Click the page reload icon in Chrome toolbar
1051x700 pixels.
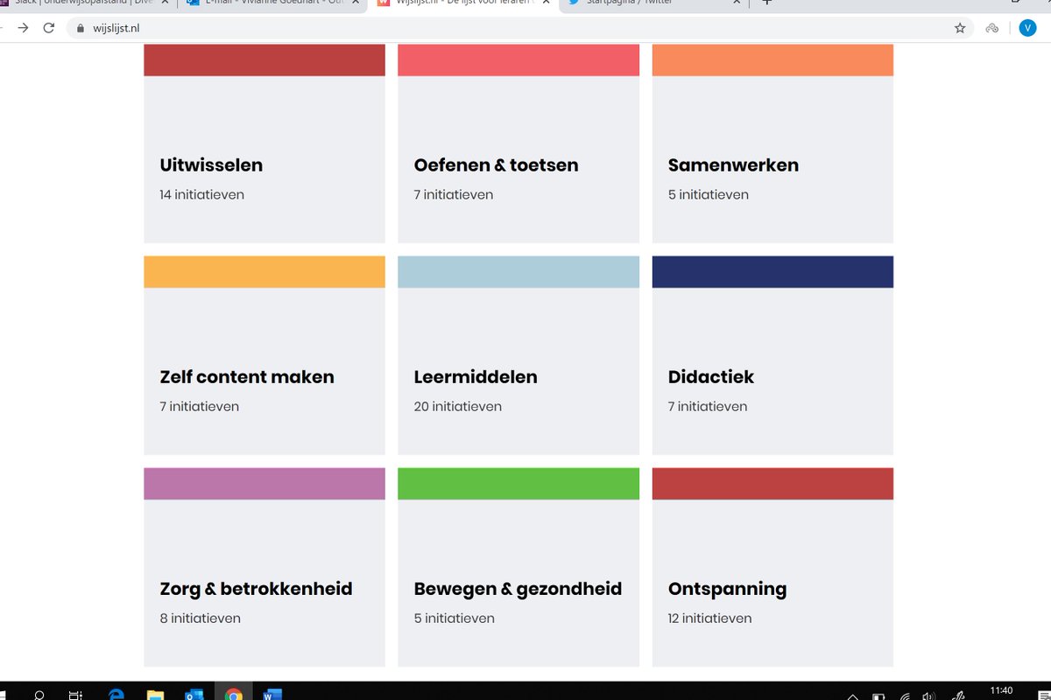tap(48, 27)
